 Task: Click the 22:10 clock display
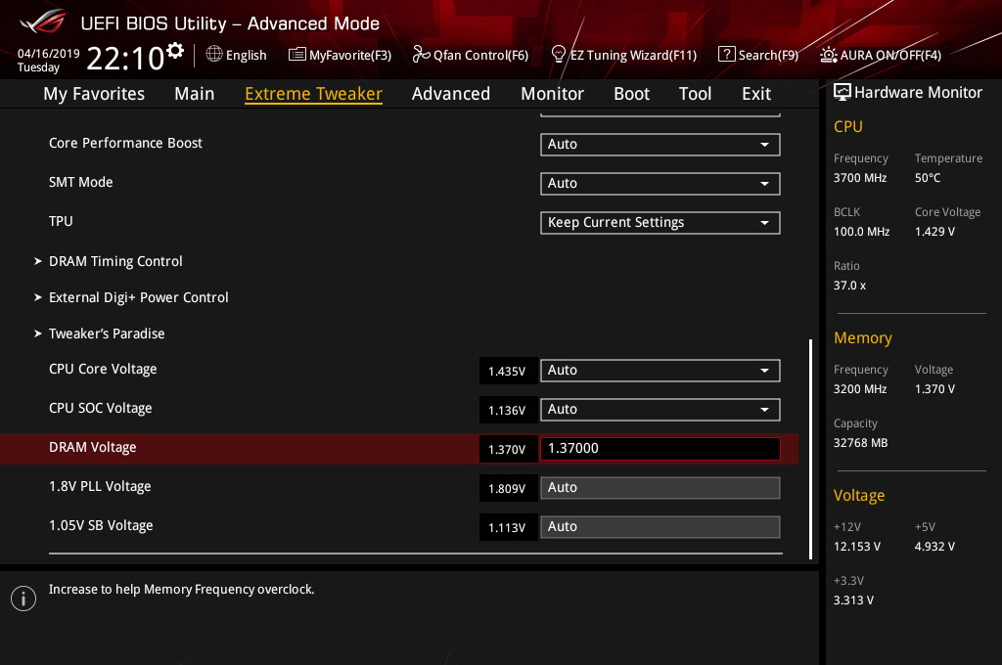pyautogui.click(x=125, y=58)
